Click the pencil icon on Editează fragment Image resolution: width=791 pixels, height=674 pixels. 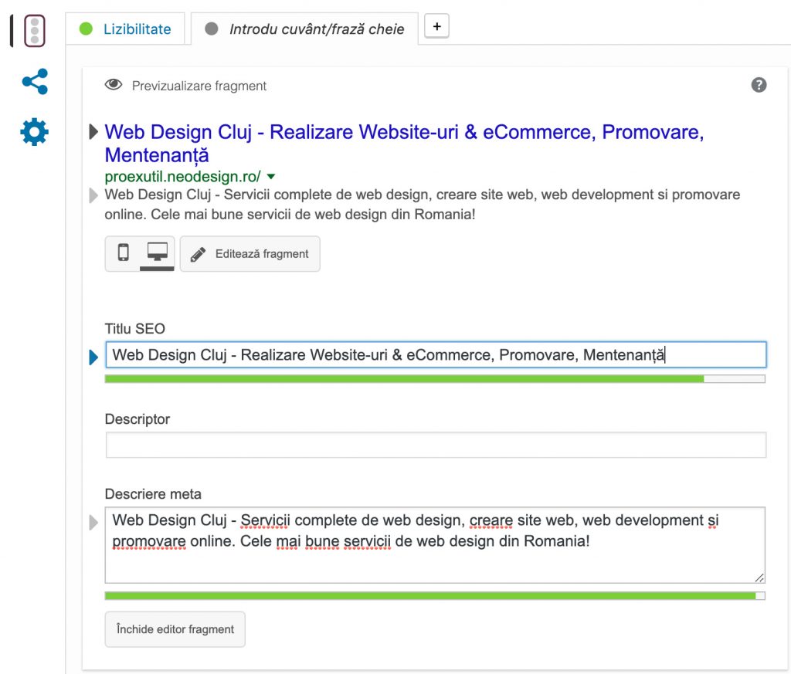point(198,254)
